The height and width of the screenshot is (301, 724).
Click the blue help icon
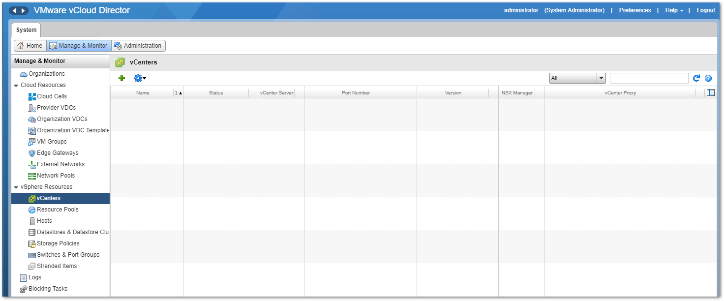[708, 78]
